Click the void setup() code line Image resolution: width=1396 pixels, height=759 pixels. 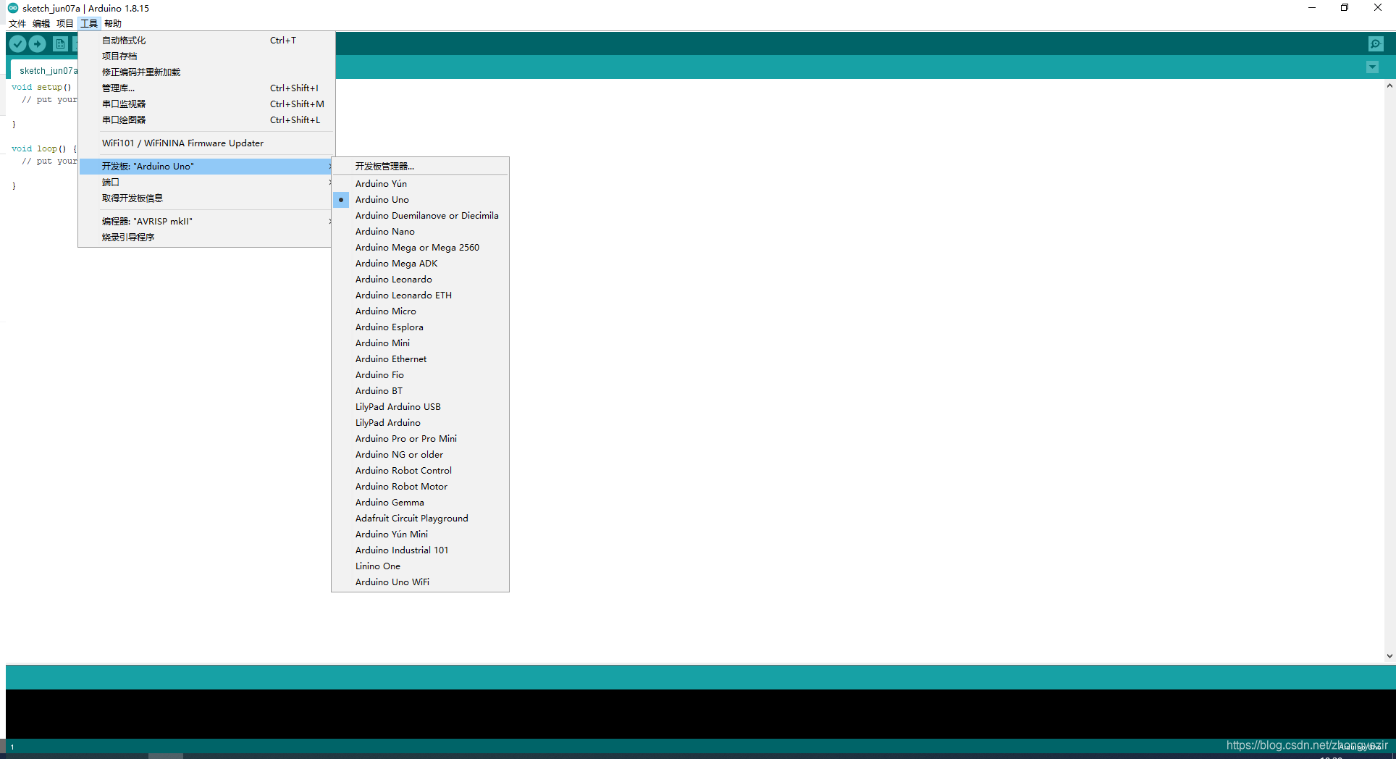coord(42,87)
